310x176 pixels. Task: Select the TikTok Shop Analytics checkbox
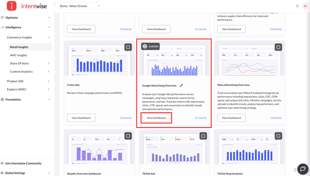[279, 136]
